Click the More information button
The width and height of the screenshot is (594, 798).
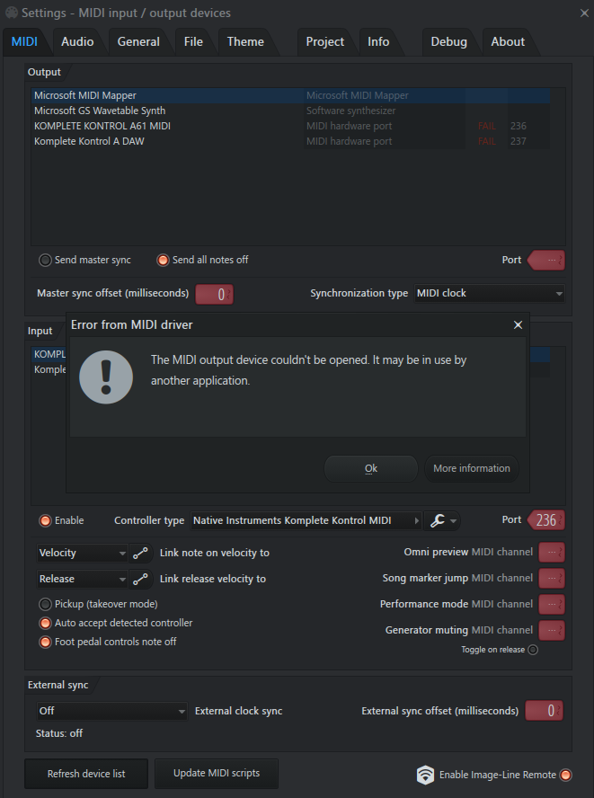coord(471,469)
